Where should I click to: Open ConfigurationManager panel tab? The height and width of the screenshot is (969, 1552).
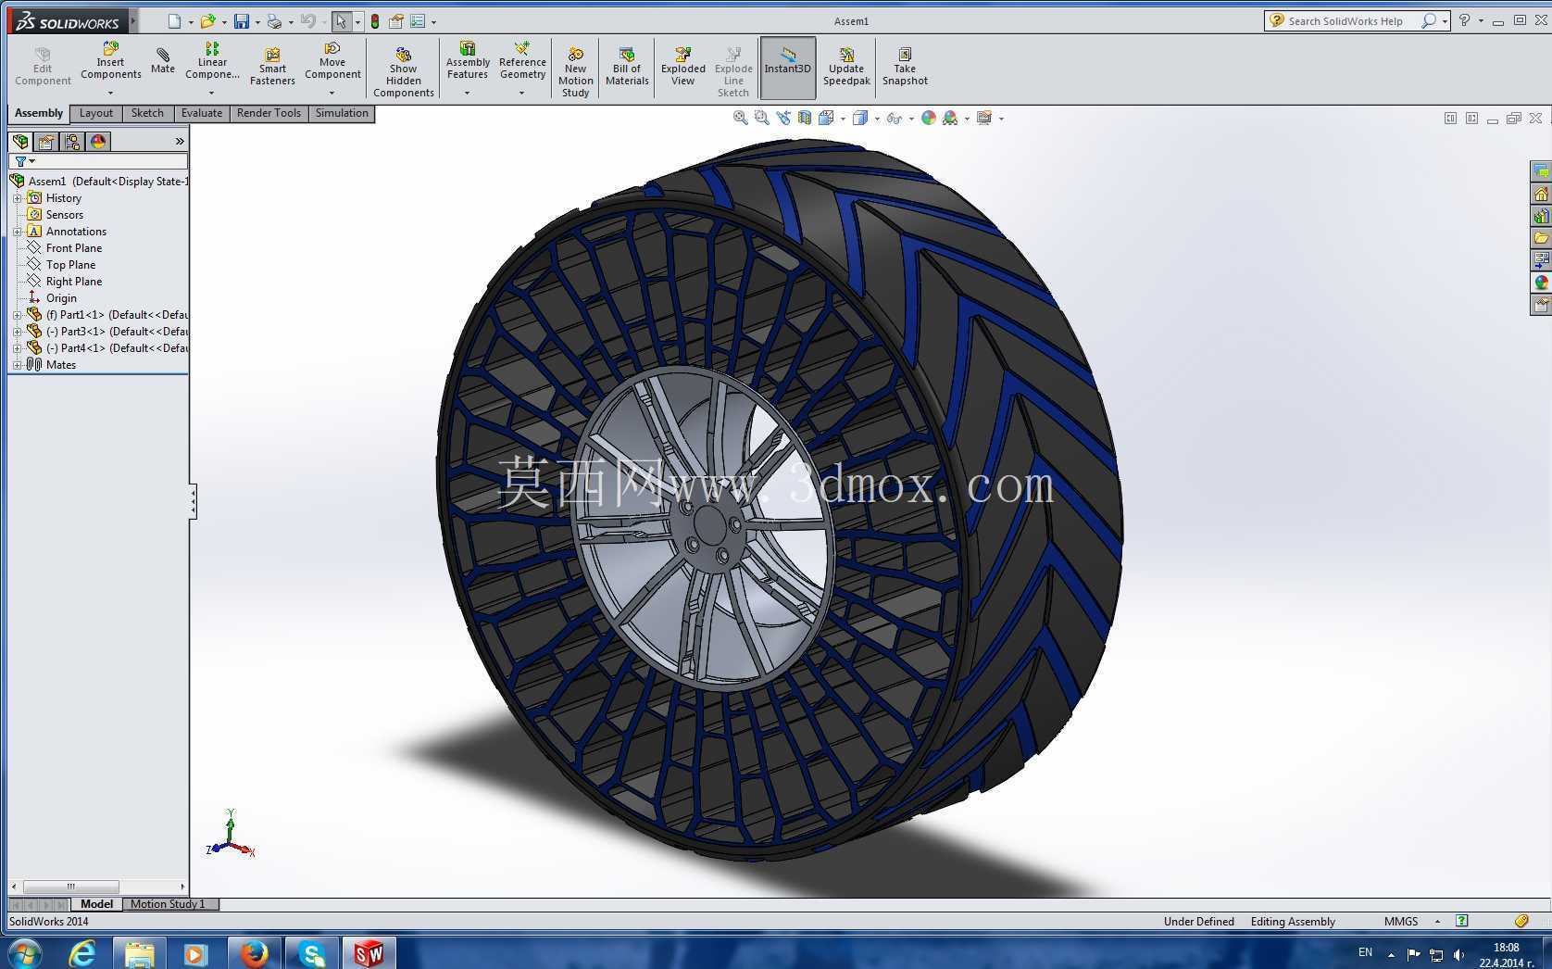[72, 142]
